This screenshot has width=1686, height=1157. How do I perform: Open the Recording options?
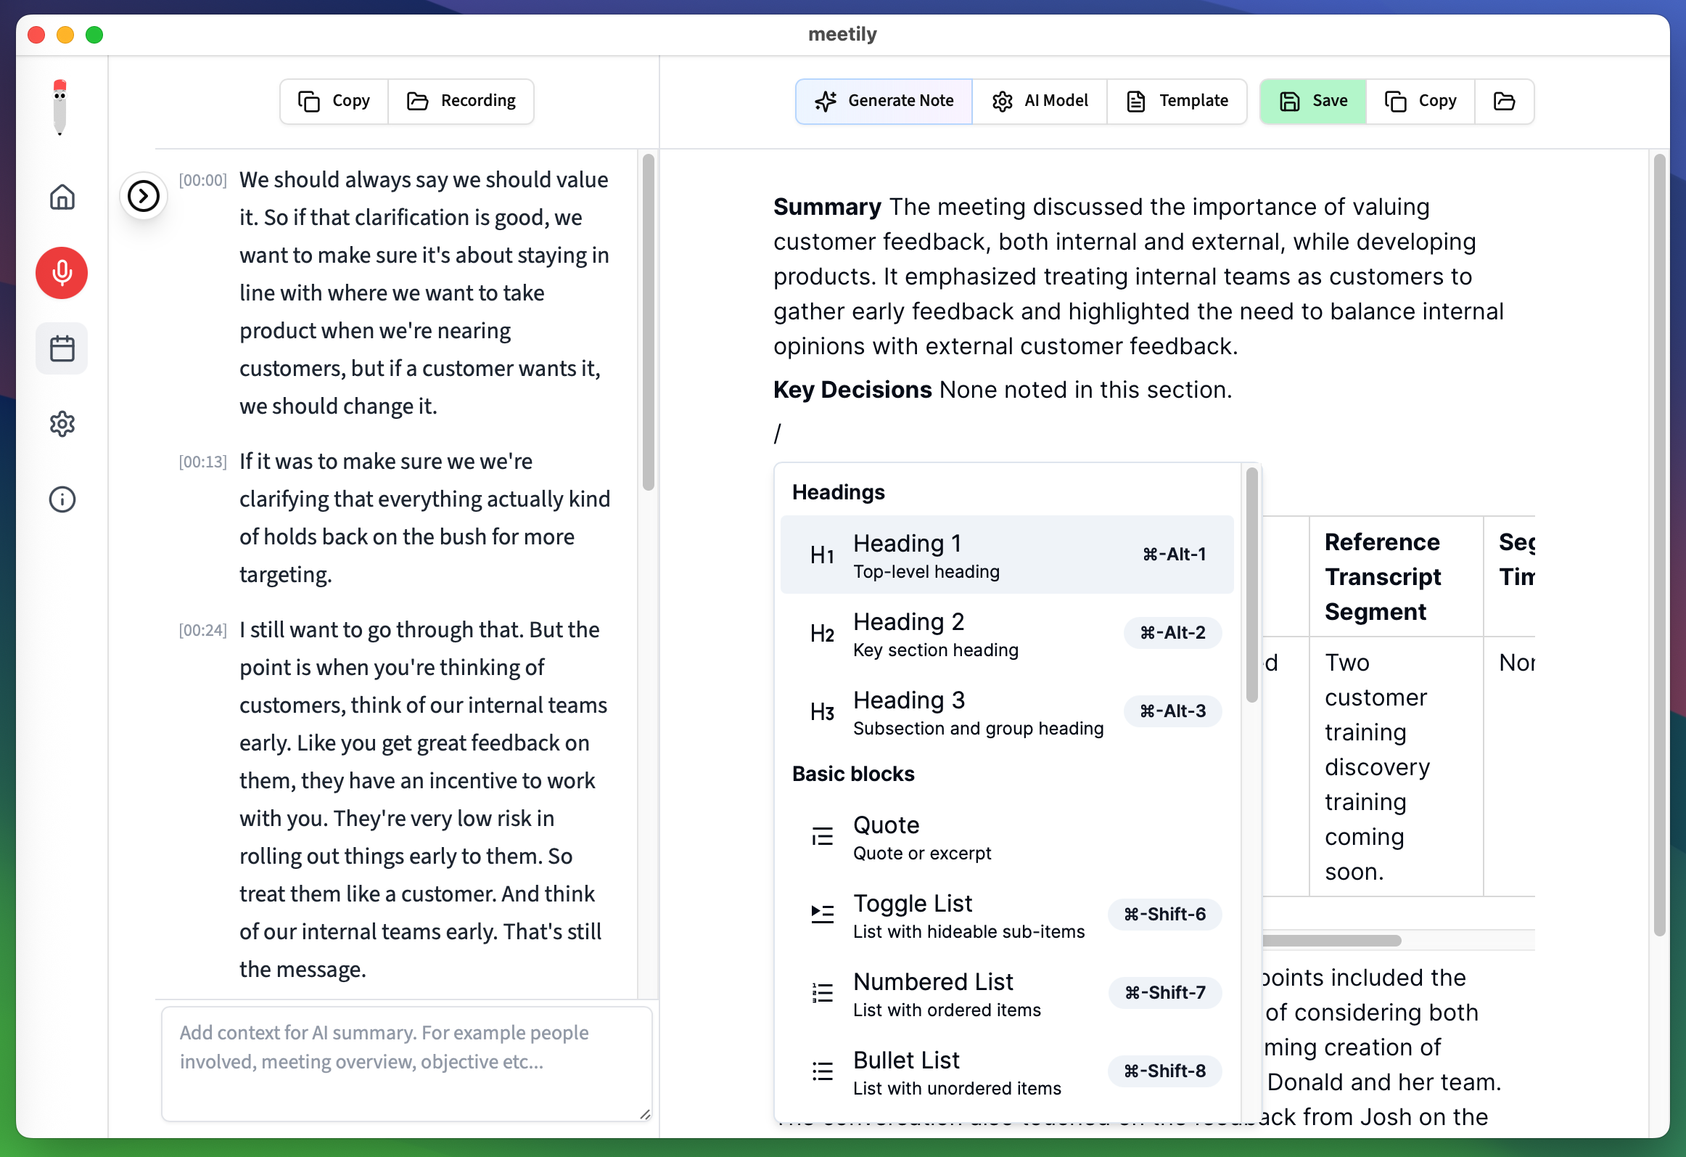pos(461,101)
